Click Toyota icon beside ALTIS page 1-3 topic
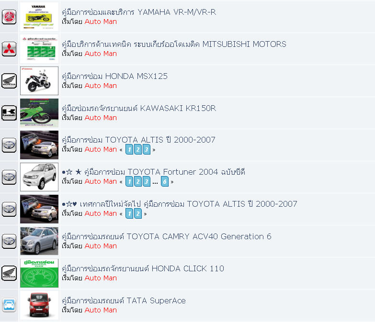This screenshot has height=322, width=375. click(x=9, y=145)
